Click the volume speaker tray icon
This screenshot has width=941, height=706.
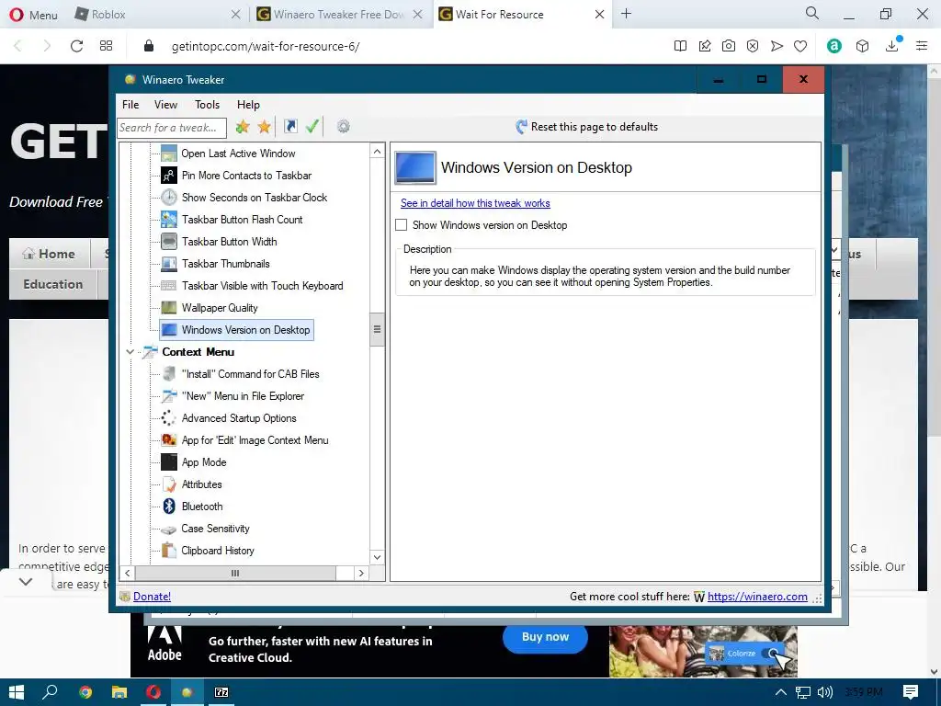[x=825, y=692]
